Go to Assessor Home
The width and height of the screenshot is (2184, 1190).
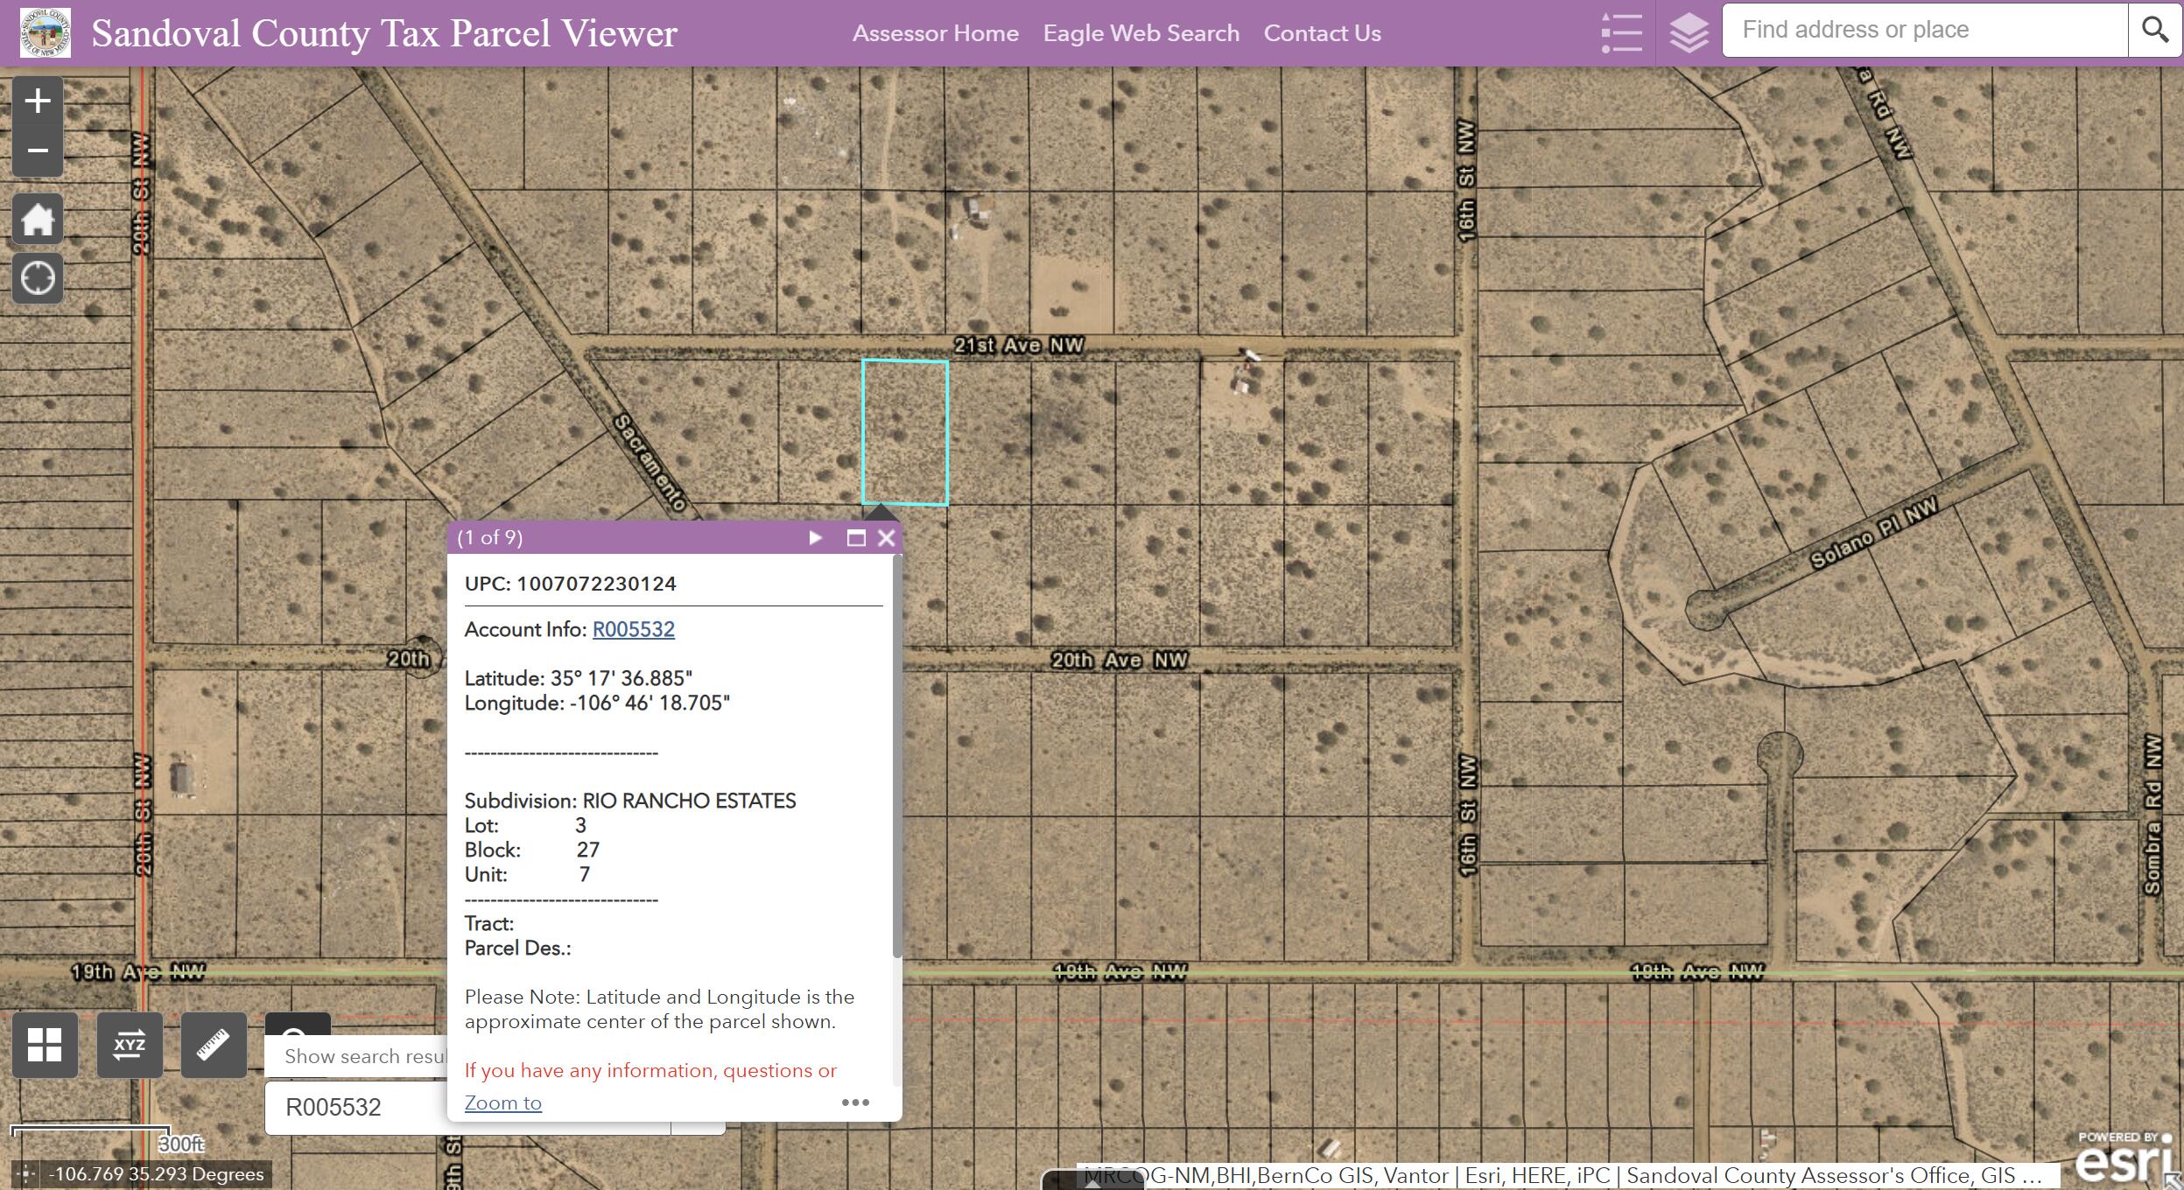click(936, 33)
